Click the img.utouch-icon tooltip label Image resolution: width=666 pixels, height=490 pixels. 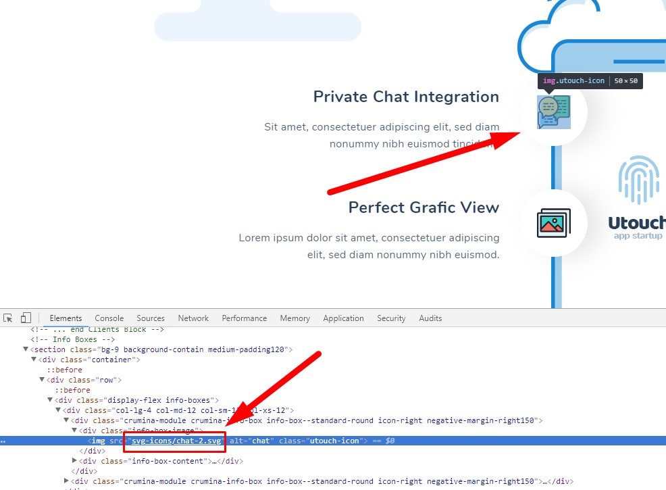tap(573, 80)
